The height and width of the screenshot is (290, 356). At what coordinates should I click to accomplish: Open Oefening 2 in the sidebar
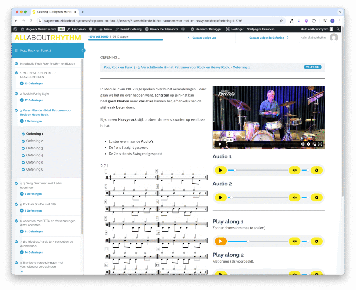click(34, 141)
